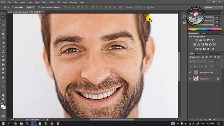Select the Crop tool
The height and width of the screenshot is (126, 224).
pyautogui.click(x=3, y=34)
